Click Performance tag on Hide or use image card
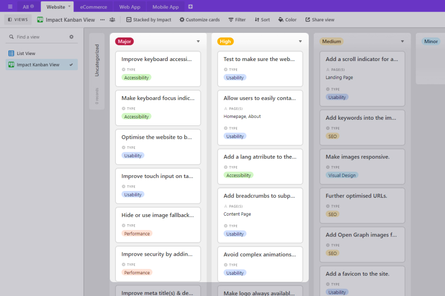Image resolution: width=445 pixels, height=296 pixels. [x=137, y=234]
